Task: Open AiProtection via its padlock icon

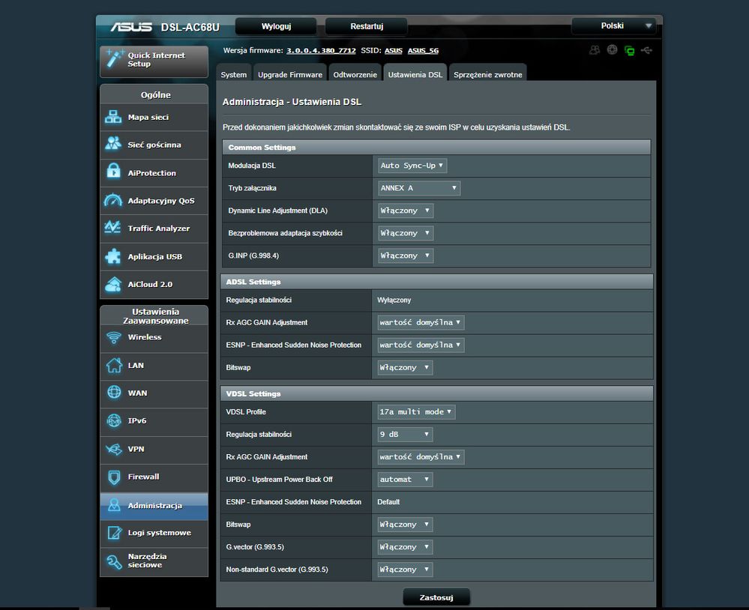Action: tap(113, 172)
